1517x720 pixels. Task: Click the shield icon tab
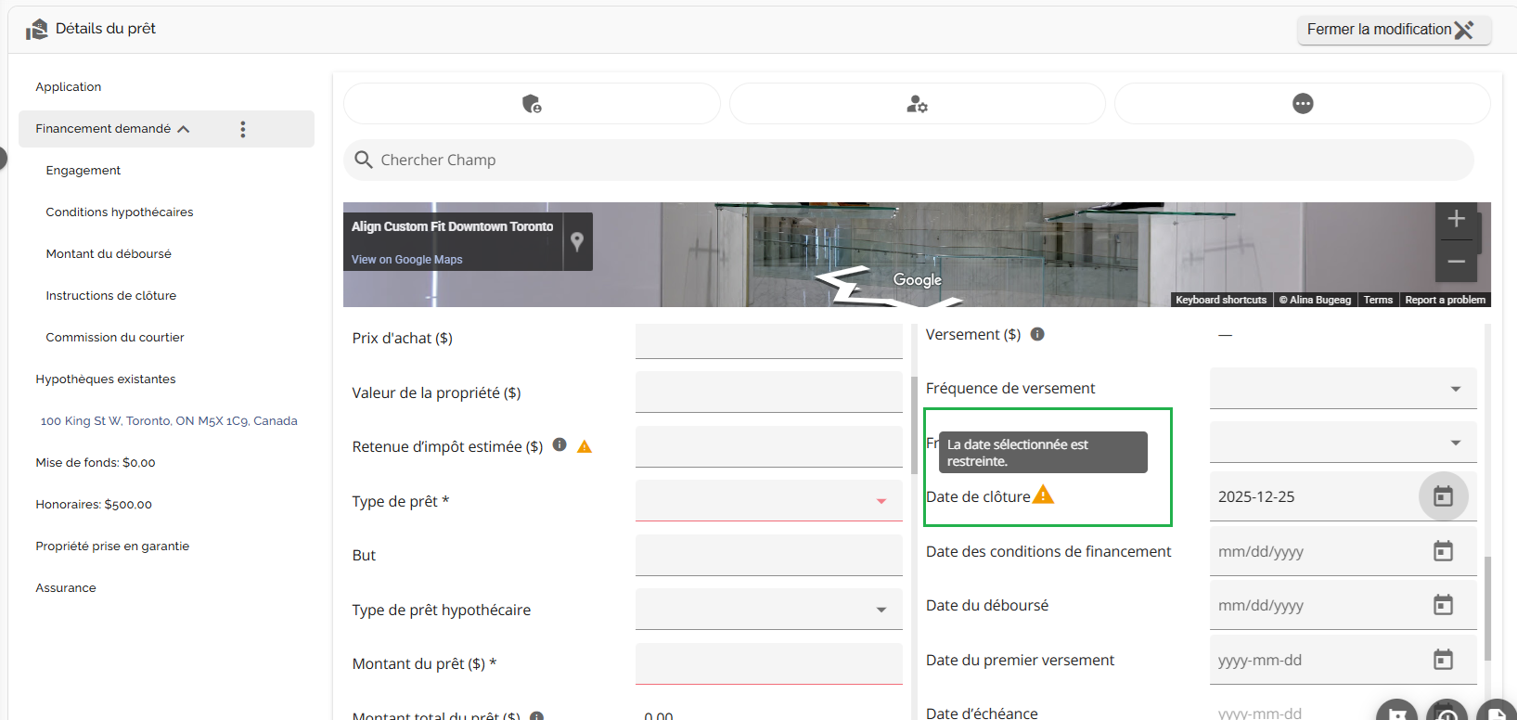click(x=532, y=104)
